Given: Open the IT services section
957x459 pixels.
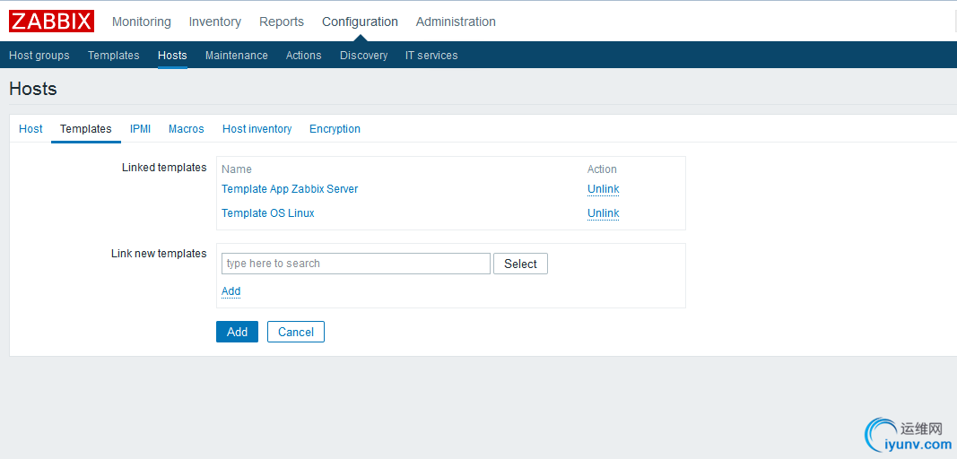Looking at the screenshot, I should pyautogui.click(x=431, y=56).
